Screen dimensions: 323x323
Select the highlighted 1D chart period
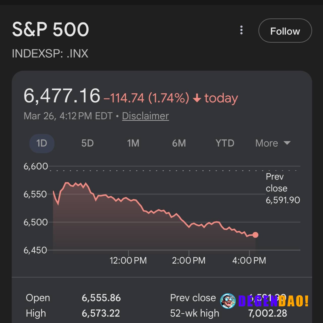click(42, 143)
